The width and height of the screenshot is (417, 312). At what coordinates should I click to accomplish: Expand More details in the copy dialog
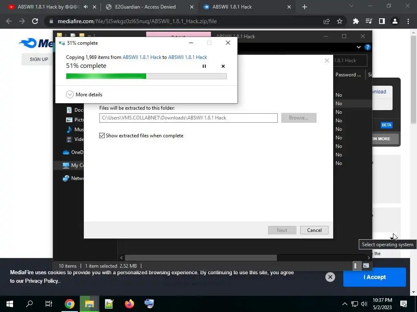point(84,94)
